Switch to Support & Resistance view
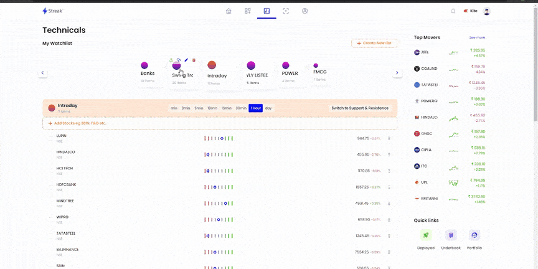This screenshot has height=269, width=538. (359, 108)
